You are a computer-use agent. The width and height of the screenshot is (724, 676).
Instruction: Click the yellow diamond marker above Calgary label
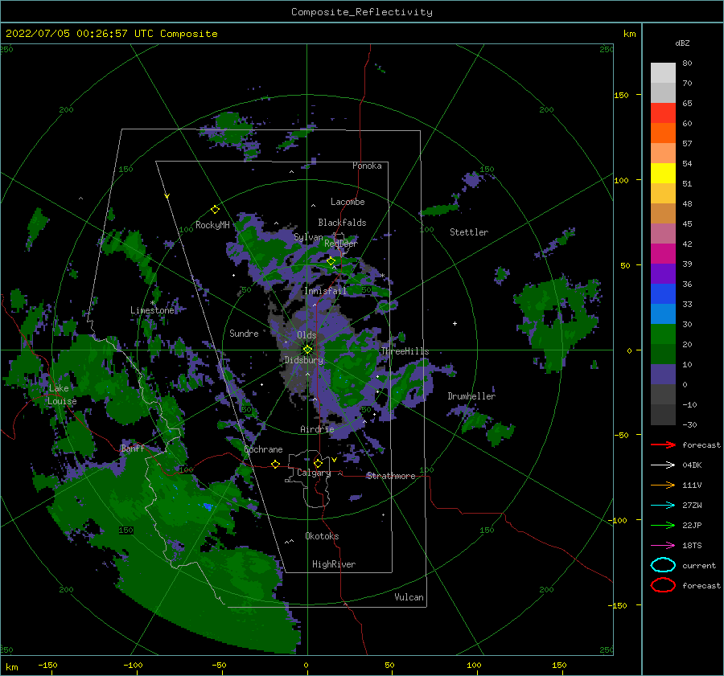pyautogui.click(x=318, y=463)
